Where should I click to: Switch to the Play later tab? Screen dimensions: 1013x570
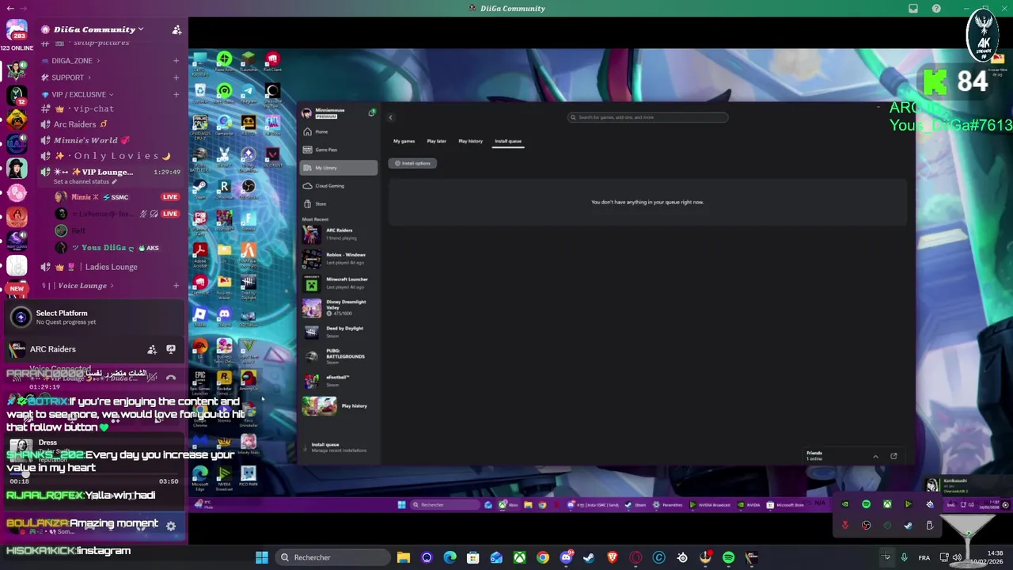[x=437, y=141]
